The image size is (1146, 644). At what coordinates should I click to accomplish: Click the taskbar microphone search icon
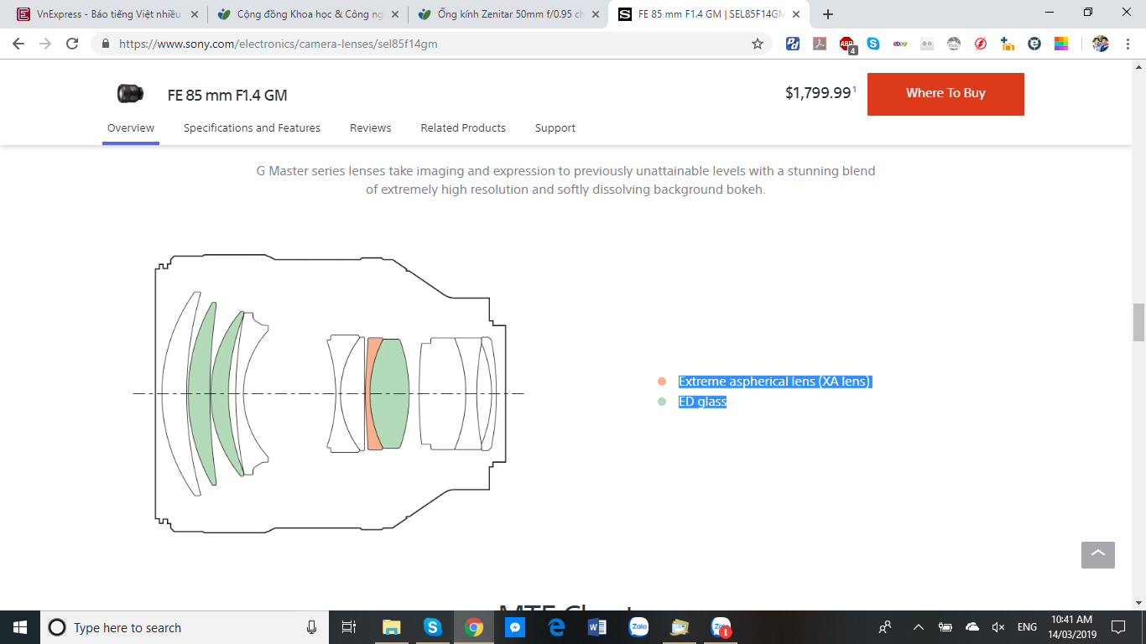click(311, 627)
